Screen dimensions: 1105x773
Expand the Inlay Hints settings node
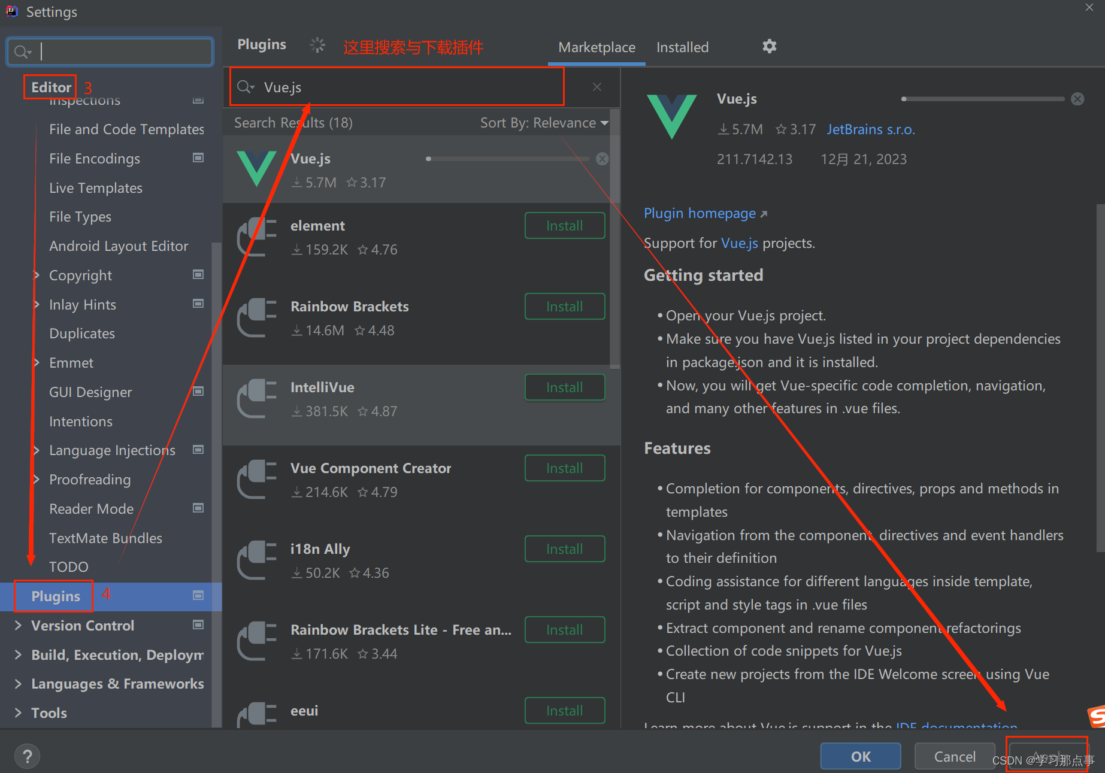(x=37, y=304)
